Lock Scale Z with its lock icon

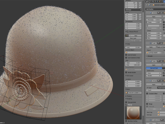(140, 19)
